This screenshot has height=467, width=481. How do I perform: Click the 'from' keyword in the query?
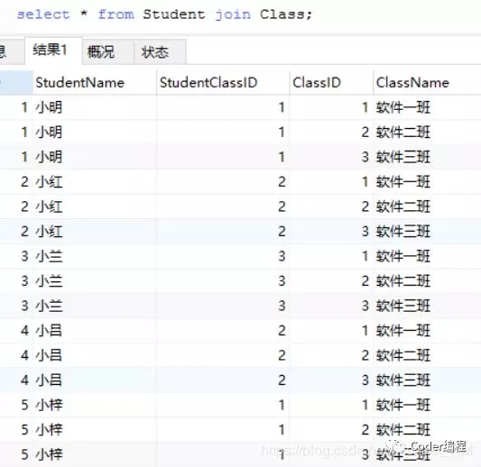[116, 14]
